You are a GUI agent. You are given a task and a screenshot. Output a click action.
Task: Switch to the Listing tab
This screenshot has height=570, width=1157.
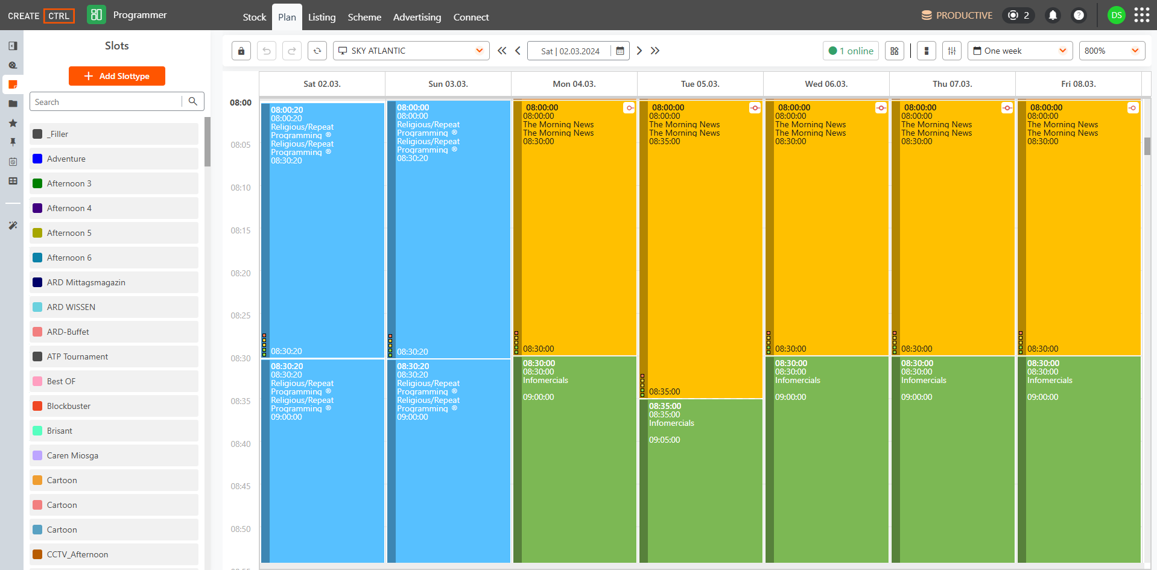pos(322,17)
